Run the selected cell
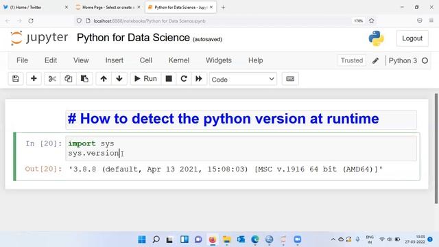 [145, 79]
